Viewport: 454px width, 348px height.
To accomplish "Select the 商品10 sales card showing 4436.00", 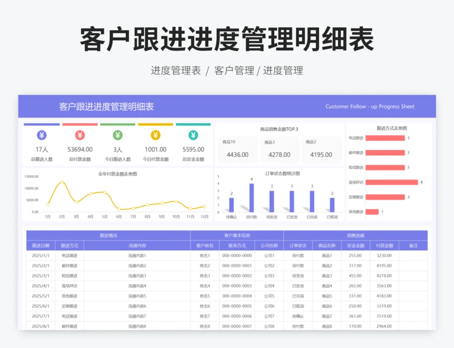I will click(237, 150).
